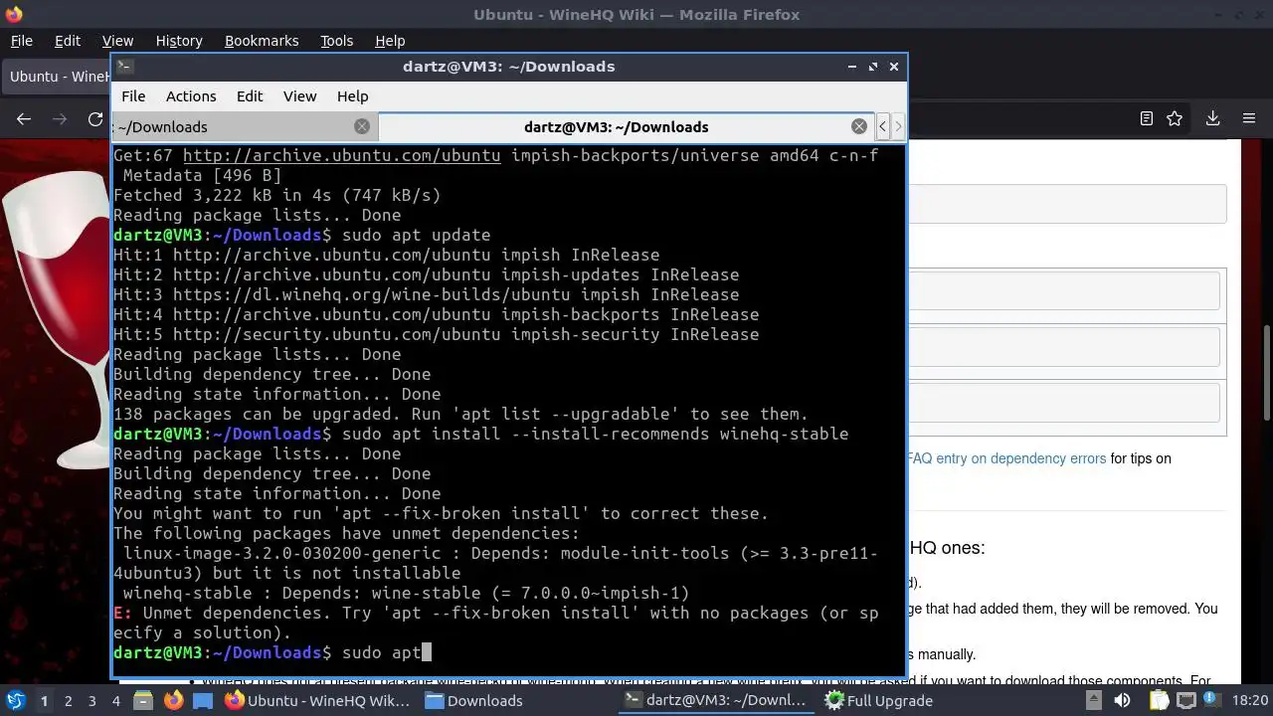Viewport: 1273px width, 716px height.
Task: Open Firefox Help menu
Action: [x=390, y=41]
